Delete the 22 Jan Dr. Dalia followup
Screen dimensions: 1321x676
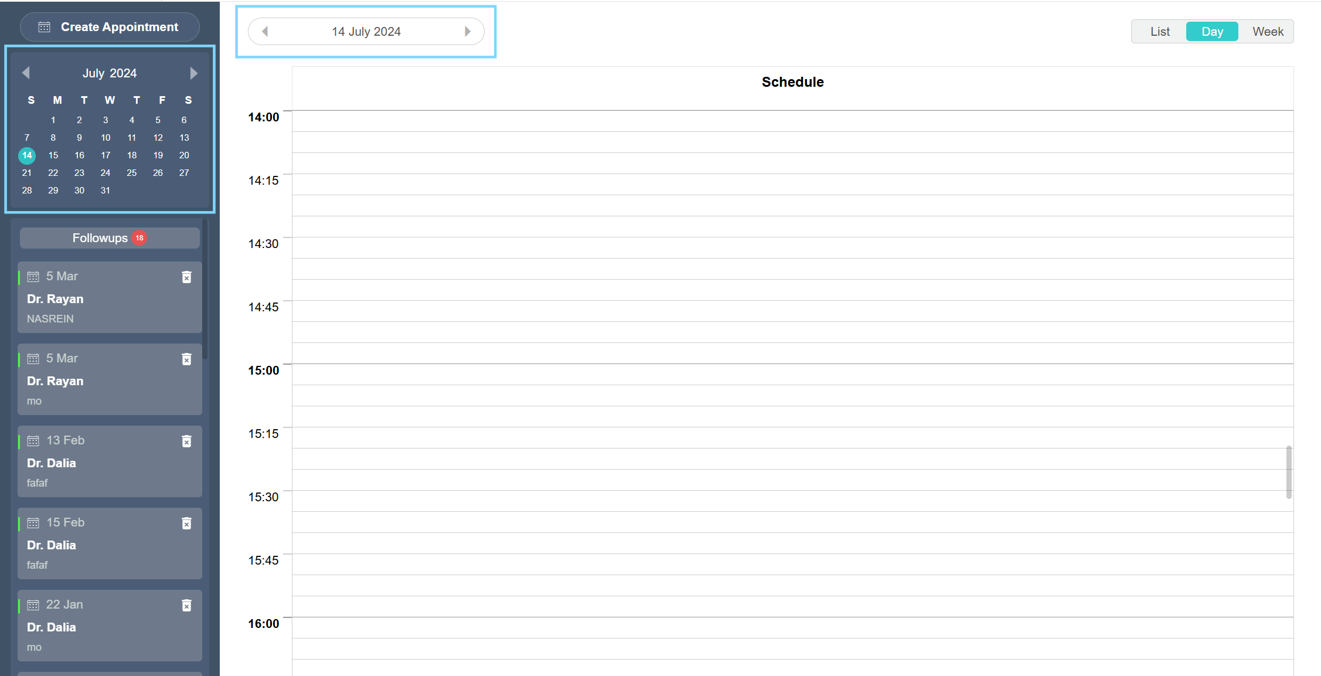pos(186,605)
